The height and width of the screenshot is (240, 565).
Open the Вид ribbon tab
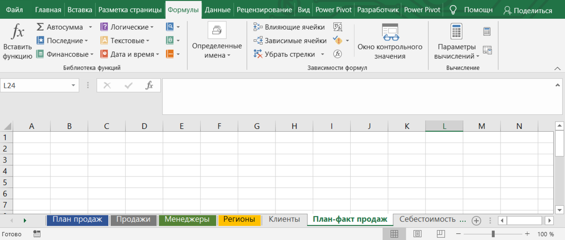tap(304, 9)
